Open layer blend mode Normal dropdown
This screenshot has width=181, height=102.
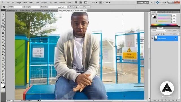159,31
